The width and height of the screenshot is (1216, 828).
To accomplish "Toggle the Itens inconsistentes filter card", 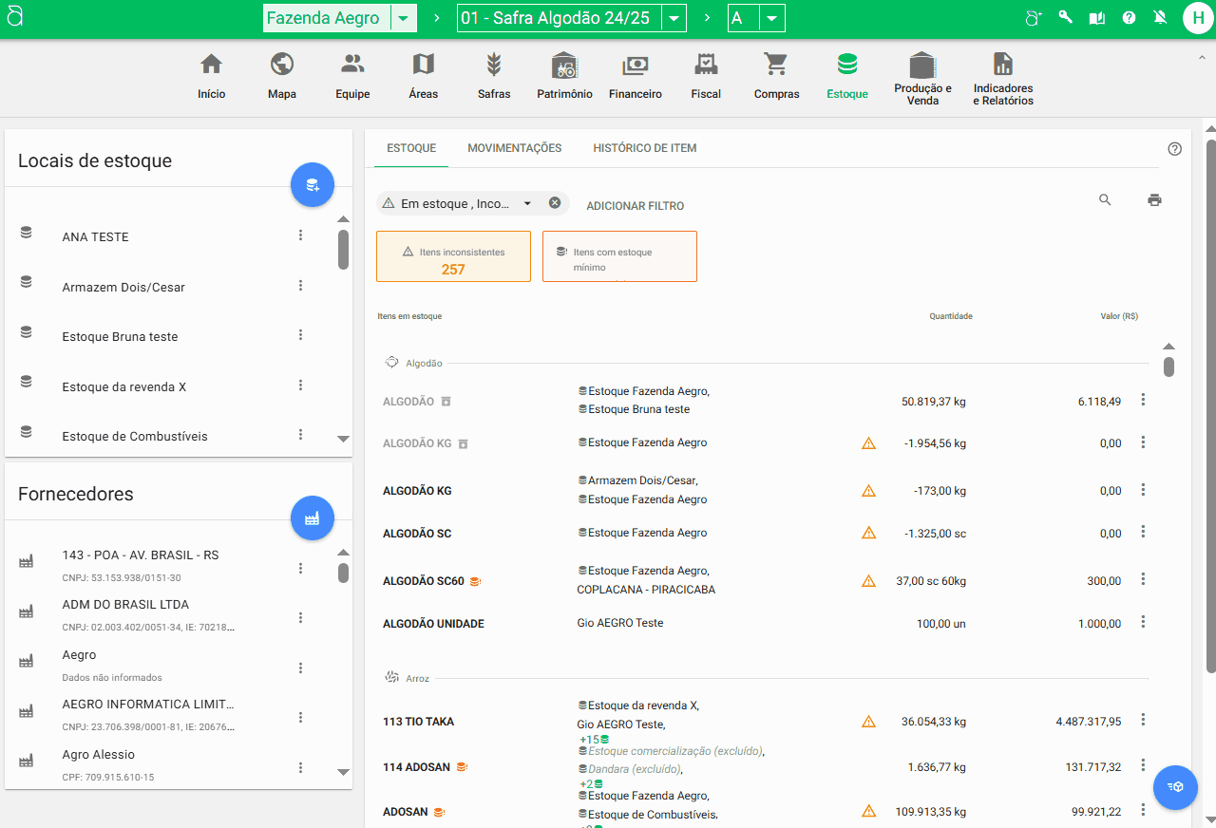I will 453,256.
